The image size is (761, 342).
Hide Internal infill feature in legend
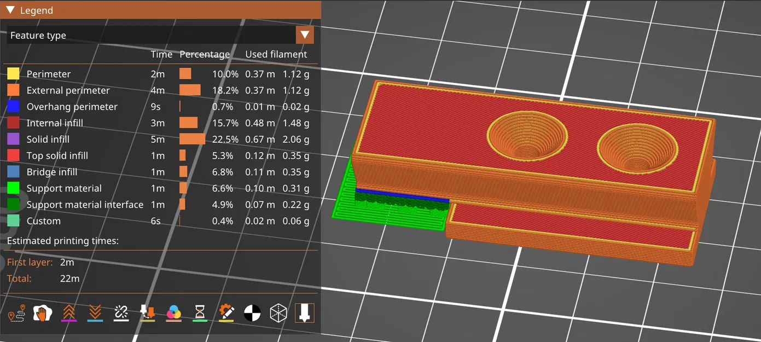158,123
